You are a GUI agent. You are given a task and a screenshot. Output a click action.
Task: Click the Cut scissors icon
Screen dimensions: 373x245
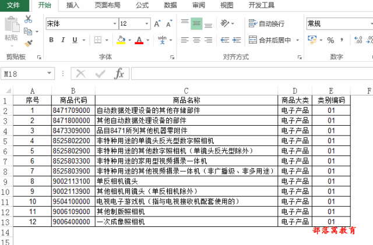[28, 19]
